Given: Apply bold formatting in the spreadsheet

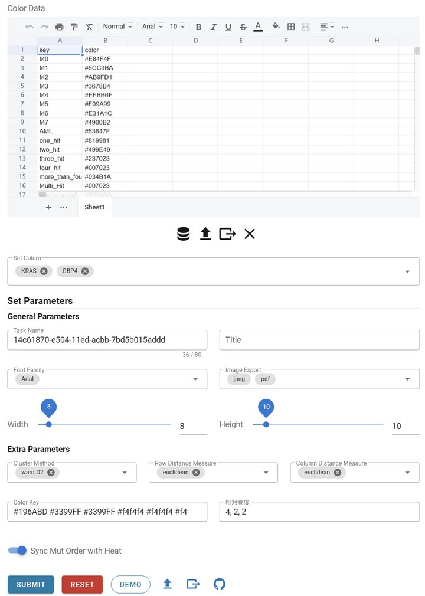Looking at the screenshot, I should [198, 27].
